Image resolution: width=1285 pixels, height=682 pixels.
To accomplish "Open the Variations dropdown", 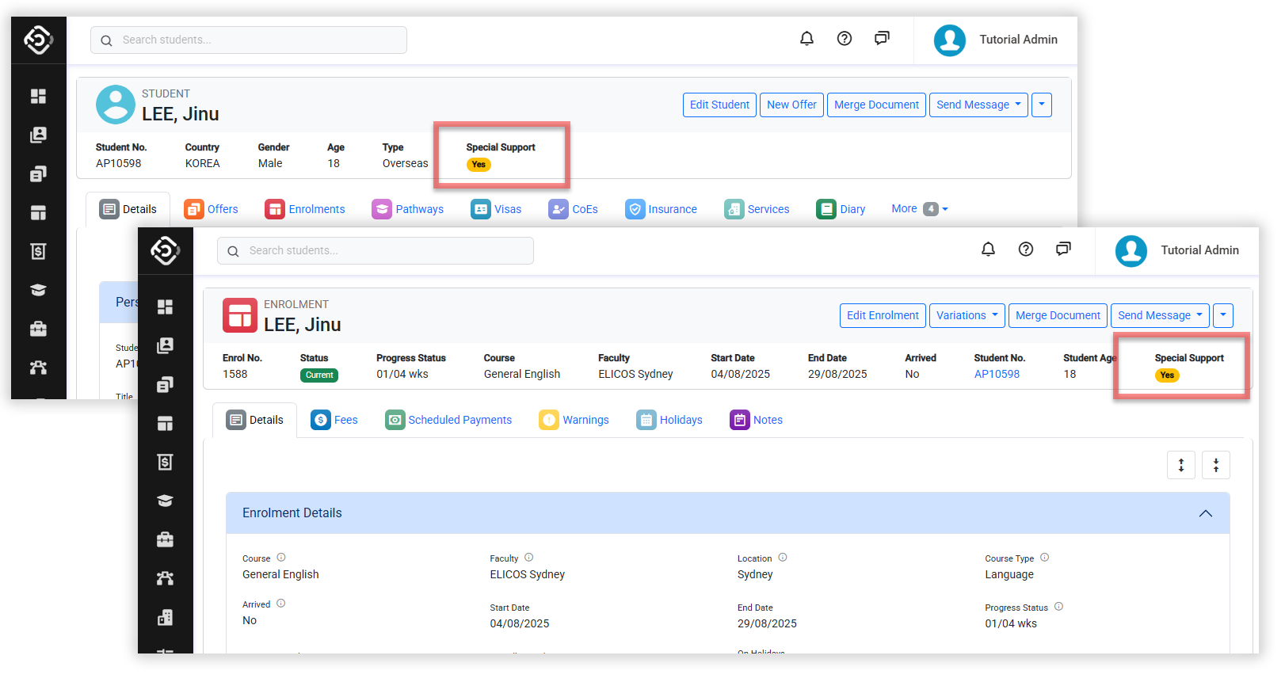I will click(967, 315).
